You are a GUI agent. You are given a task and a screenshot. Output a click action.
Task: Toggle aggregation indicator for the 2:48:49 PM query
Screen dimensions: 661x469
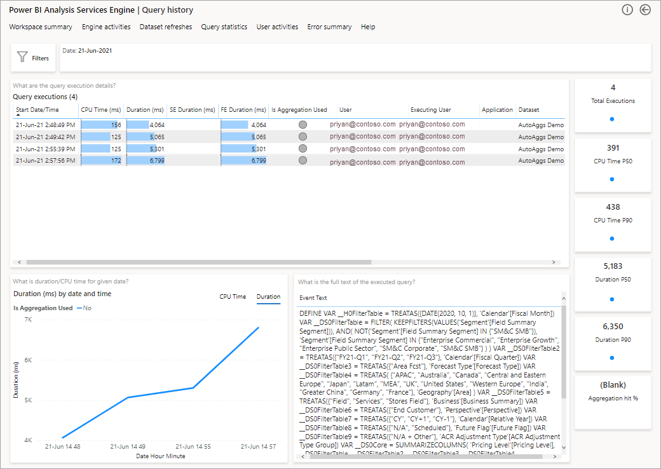pyautogui.click(x=303, y=125)
